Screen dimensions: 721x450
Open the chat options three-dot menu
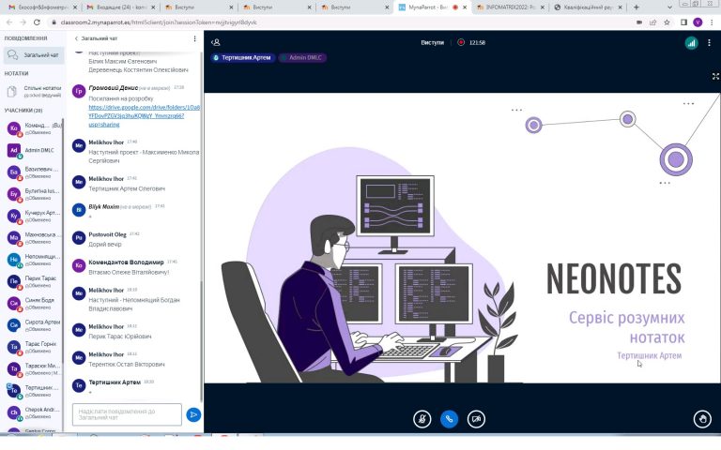pos(195,38)
